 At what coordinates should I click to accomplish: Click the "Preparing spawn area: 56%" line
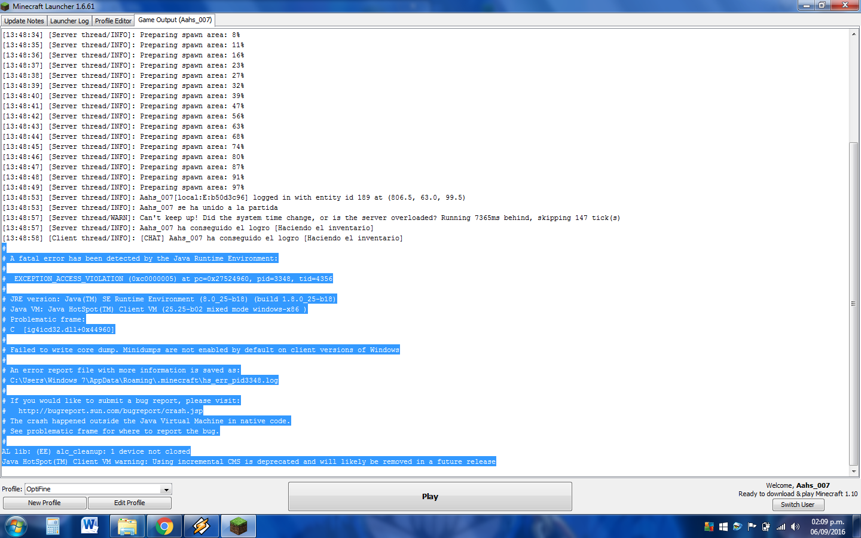click(123, 117)
